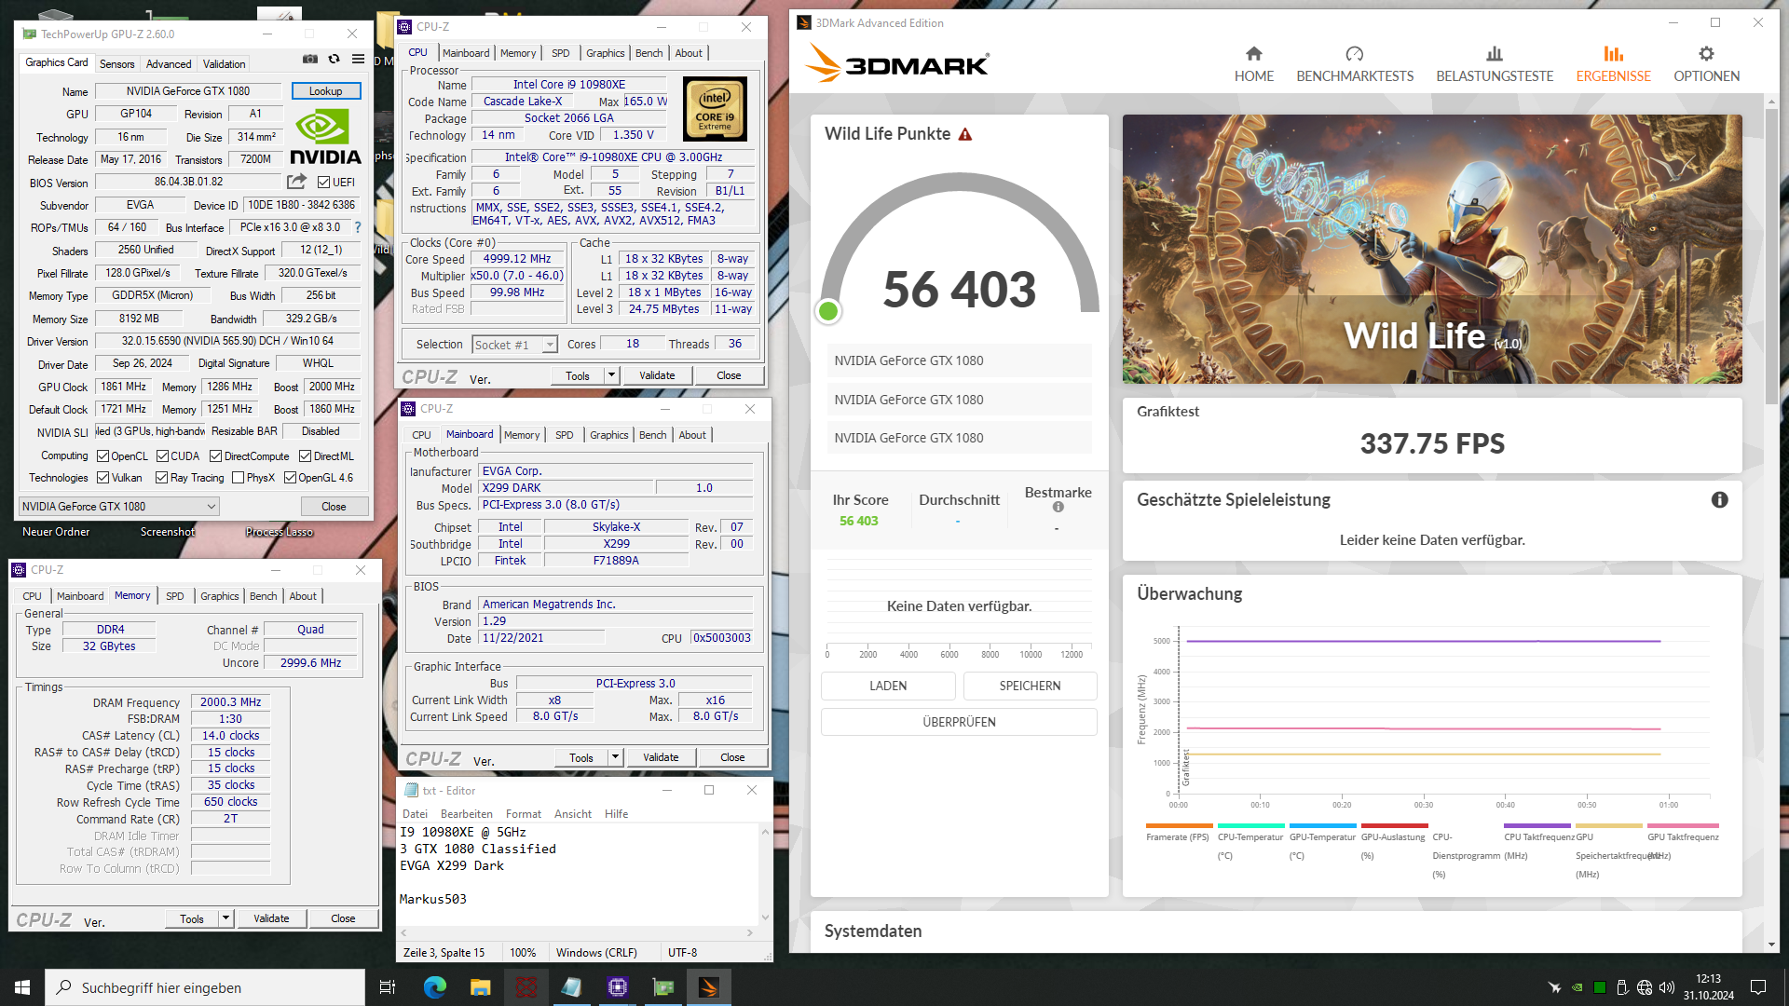Click Close button in GPU-Z

pos(335,507)
